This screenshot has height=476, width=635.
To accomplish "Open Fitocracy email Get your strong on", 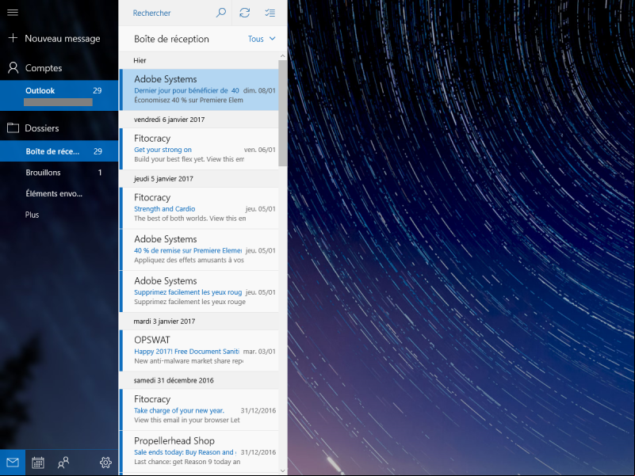I will pos(199,149).
